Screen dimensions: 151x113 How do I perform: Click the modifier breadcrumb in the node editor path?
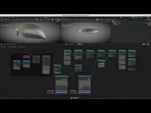point(13,47)
